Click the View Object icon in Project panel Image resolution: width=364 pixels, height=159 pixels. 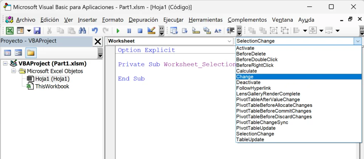[18, 53]
